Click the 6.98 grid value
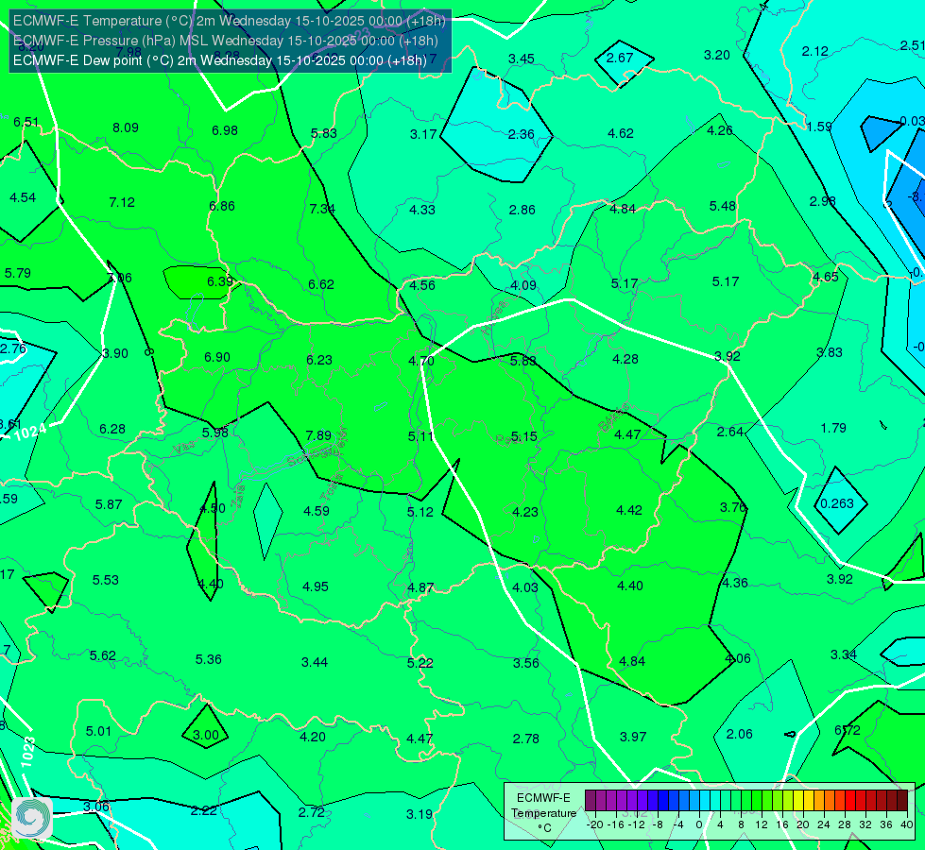The width and height of the screenshot is (925, 850). click(225, 130)
